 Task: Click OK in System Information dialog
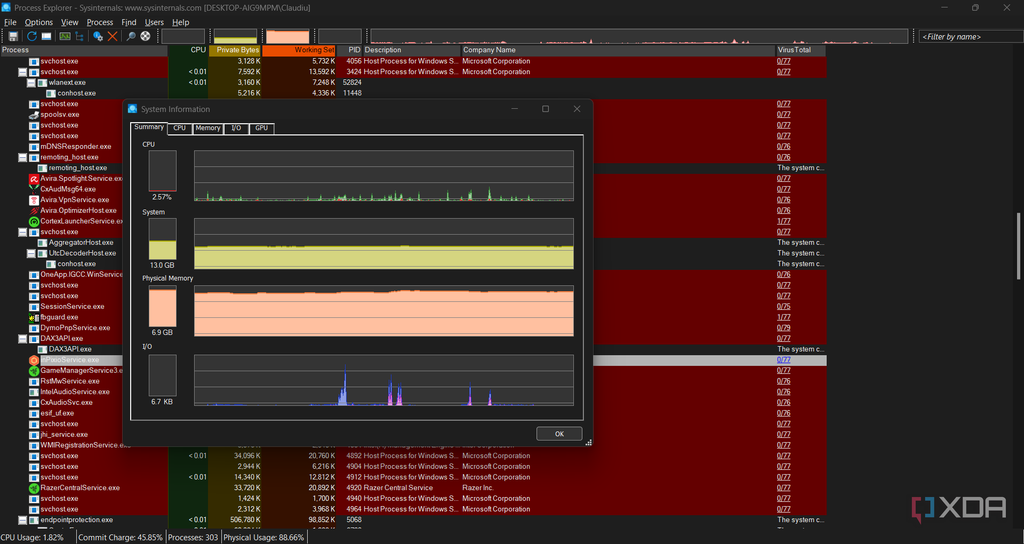559,434
